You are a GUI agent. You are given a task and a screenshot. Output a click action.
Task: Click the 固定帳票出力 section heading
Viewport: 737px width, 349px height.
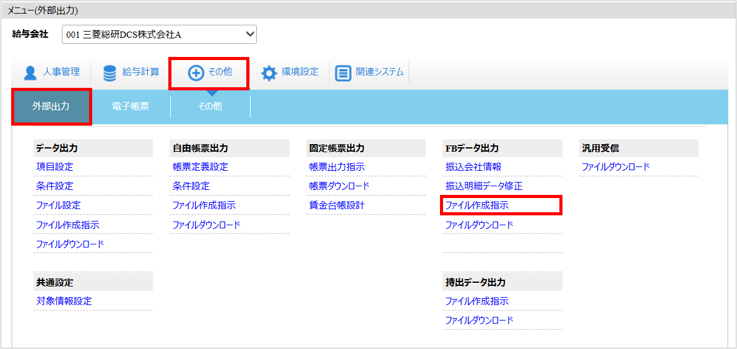click(x=337, y=149)
